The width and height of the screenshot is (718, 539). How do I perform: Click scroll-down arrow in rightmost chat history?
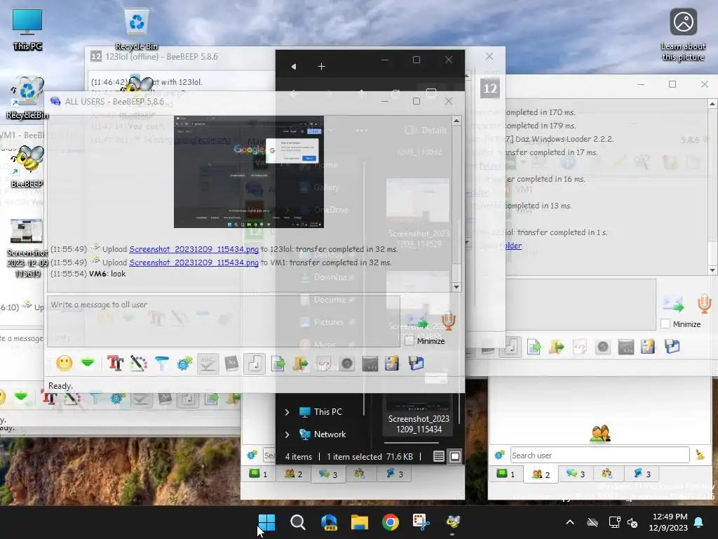click(x=712, y=270)
